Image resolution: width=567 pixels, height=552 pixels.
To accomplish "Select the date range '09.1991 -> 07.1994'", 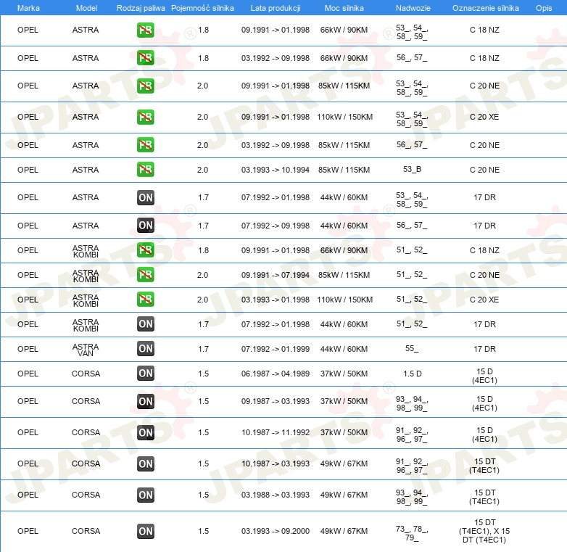I will click(x=276, y=275).
